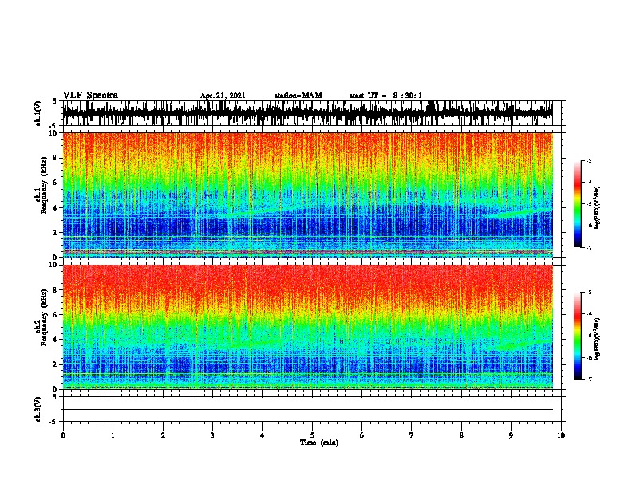Click the ch.2 frequency axis "8" tick label

(55, 290)
